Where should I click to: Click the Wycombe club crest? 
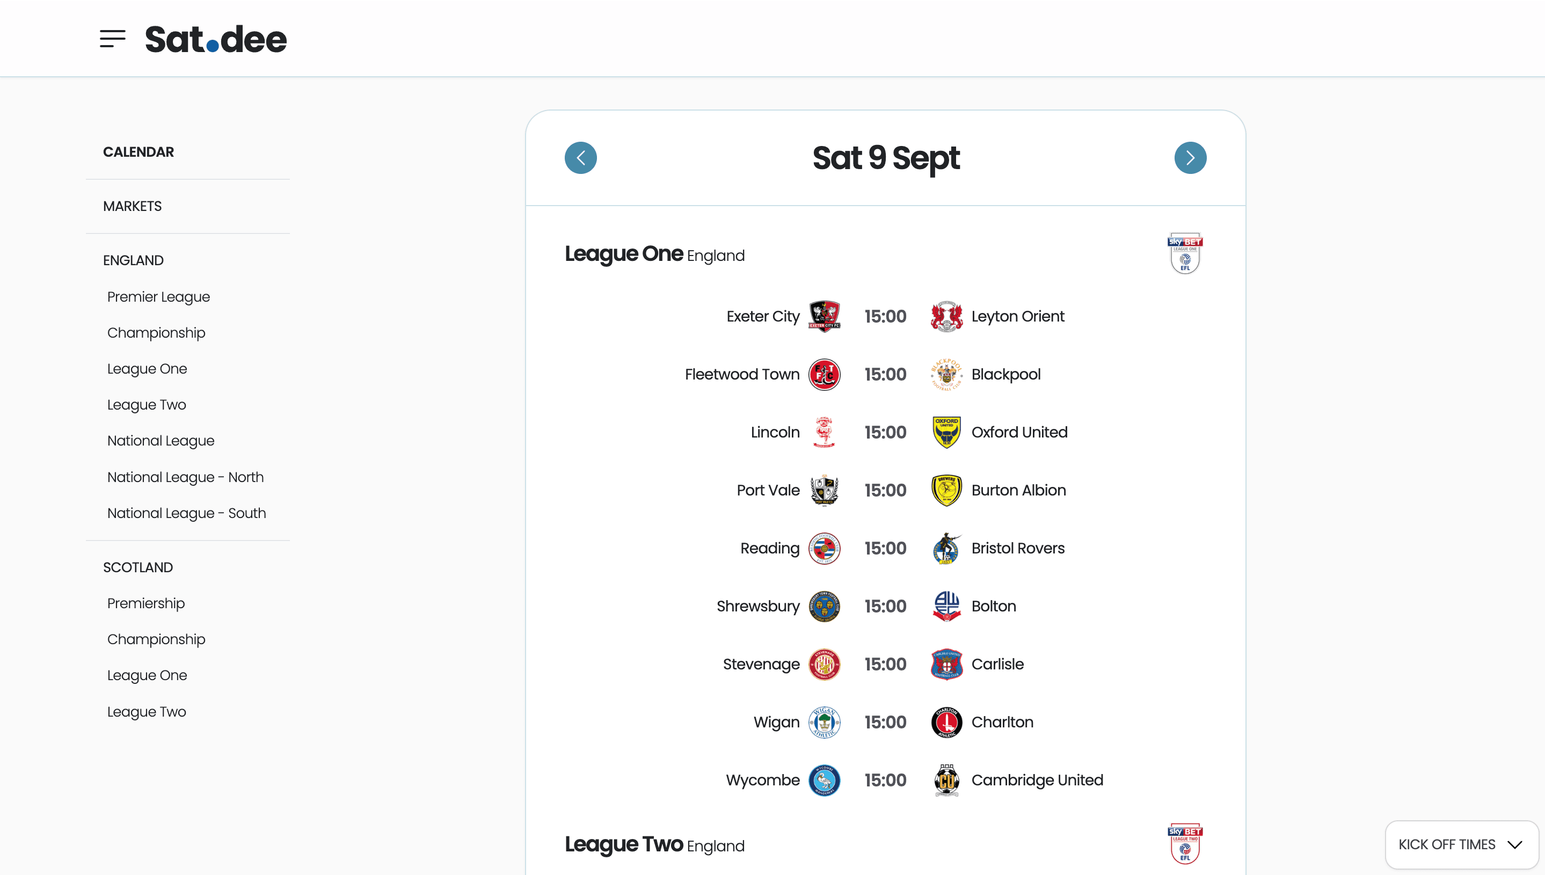click(x=825, y=780)
